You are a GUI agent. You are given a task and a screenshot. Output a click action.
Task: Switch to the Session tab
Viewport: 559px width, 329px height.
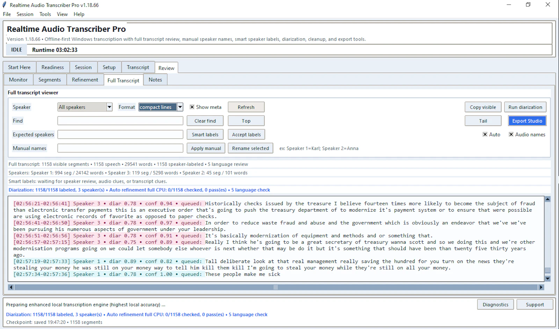coord(83,67)
